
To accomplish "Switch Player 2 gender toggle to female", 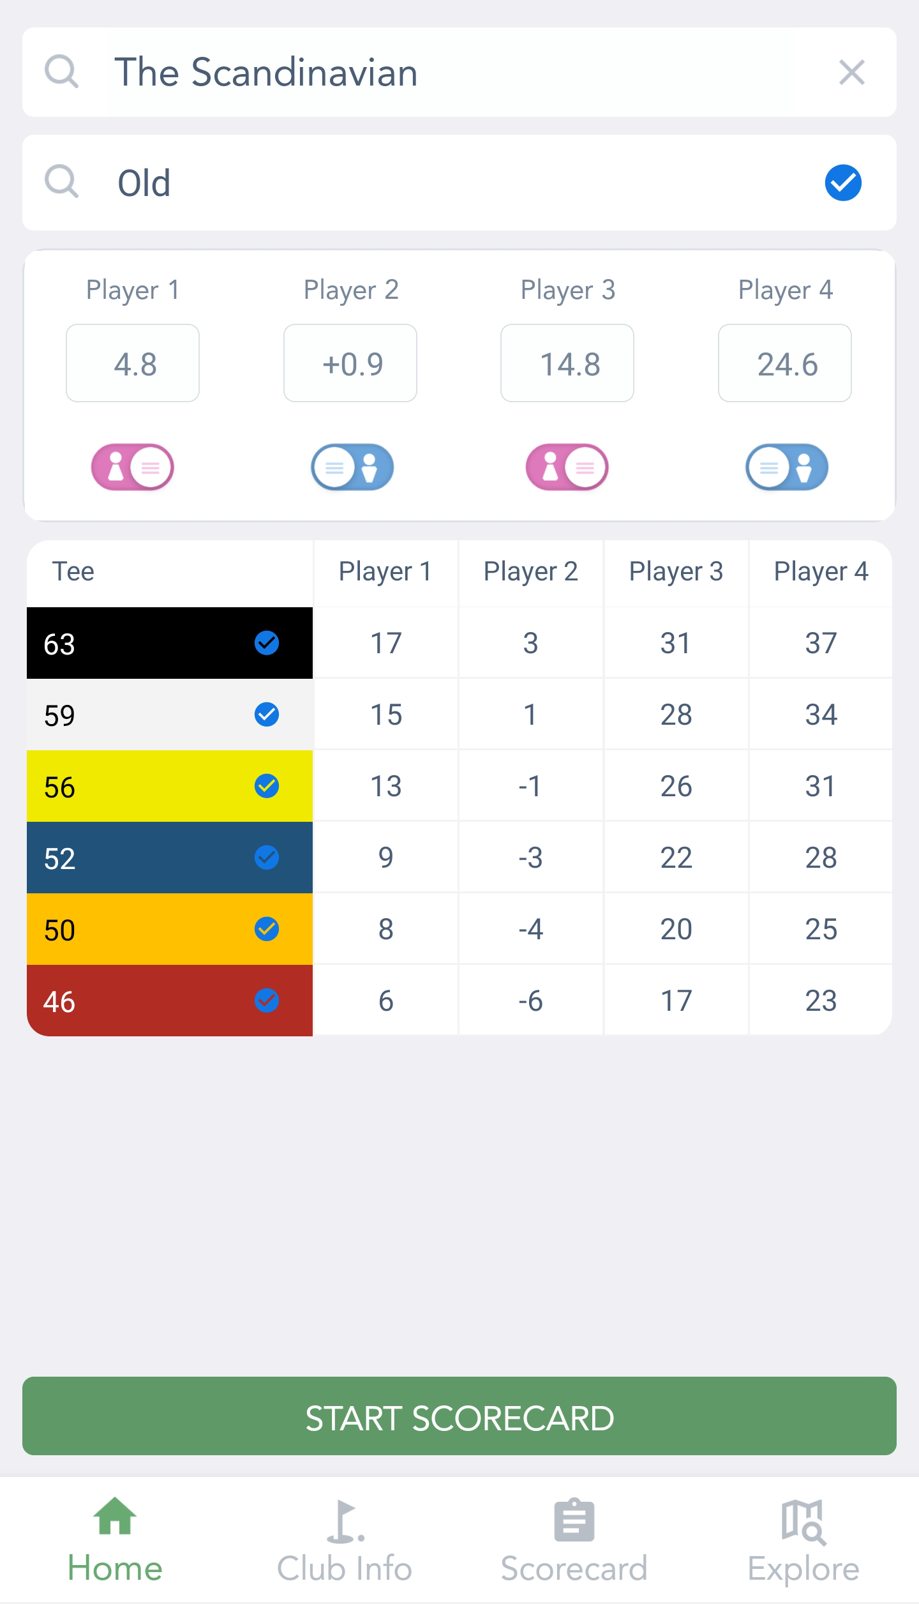I will point(350,467).
